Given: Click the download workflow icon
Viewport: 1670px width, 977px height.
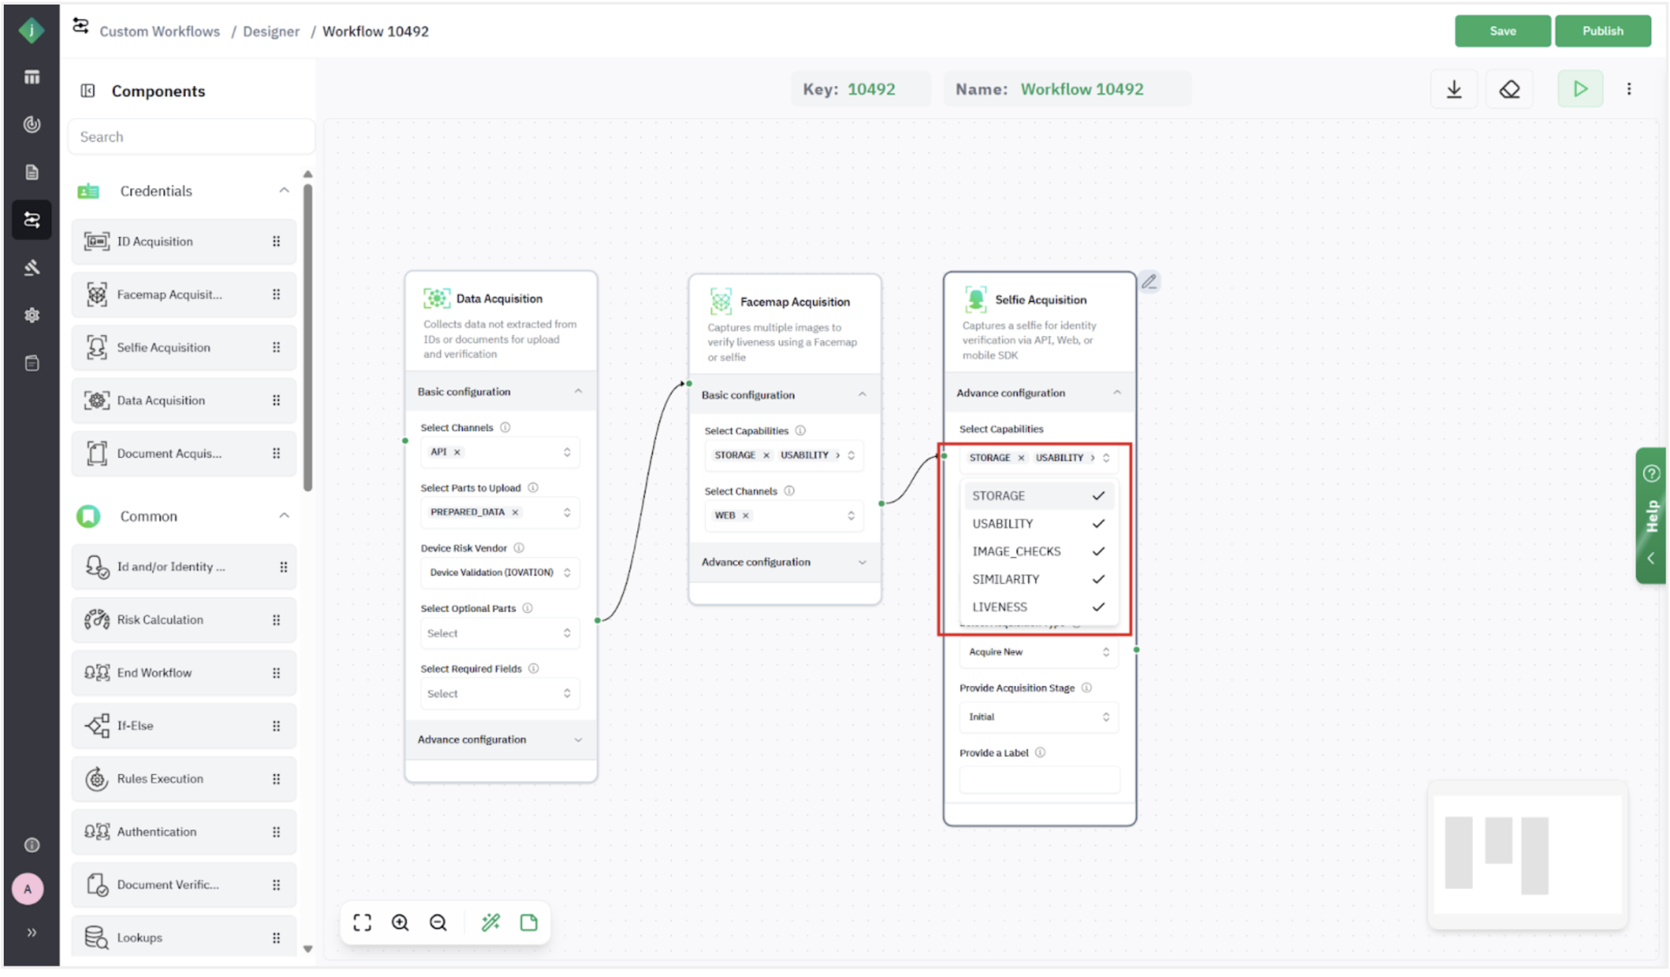Looking at the screenshot, I should point(1453,89).
